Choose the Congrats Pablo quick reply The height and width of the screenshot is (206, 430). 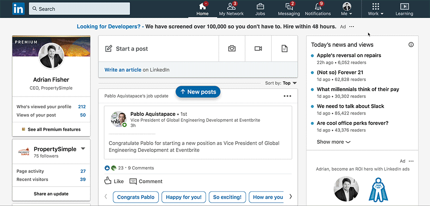click(136, 197)
